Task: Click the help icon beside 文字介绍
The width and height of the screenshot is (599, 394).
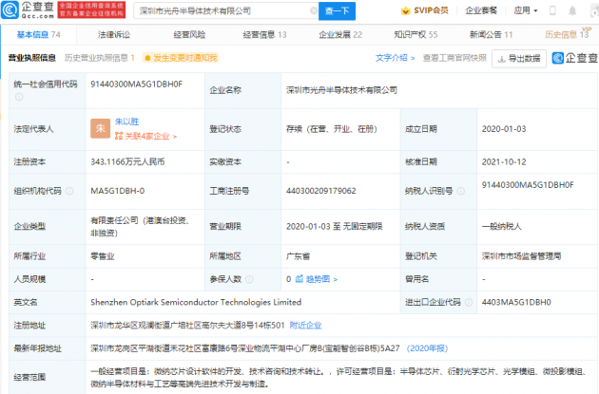Action: [415, 58]
